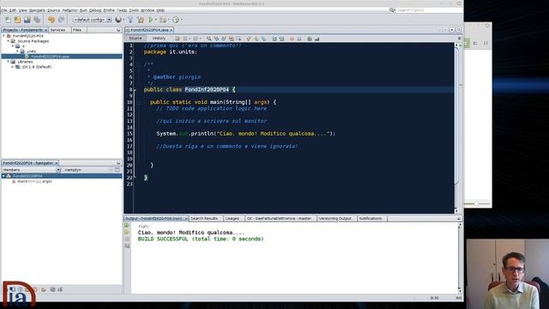
Task: Click the Redo arrow in main toolbar
Action: [61, 20]
